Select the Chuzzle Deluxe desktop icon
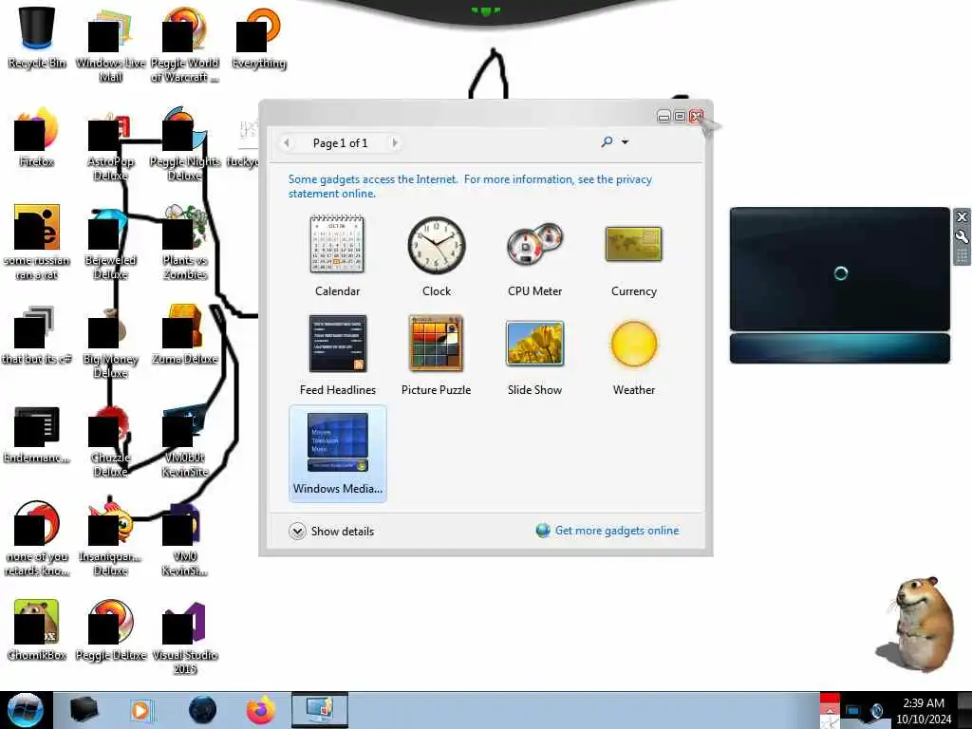This screenshot has width=972, height=729. [x=110, y=440]
